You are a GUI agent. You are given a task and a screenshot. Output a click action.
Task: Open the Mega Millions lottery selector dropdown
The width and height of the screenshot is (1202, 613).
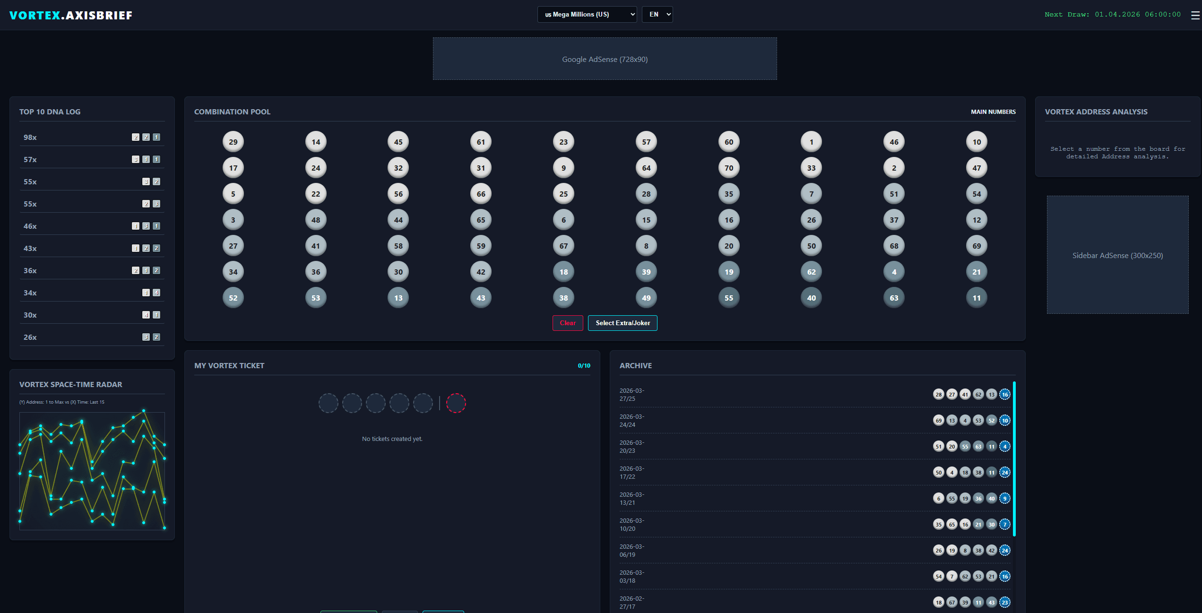tap(587, 14)
